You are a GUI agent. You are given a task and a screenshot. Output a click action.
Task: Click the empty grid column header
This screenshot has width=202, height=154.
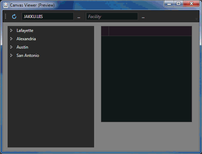pos(150,31)
